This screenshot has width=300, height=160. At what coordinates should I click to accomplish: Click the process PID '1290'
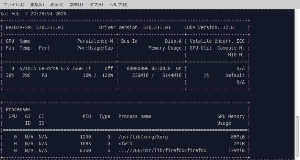click(x=85, y=137)
